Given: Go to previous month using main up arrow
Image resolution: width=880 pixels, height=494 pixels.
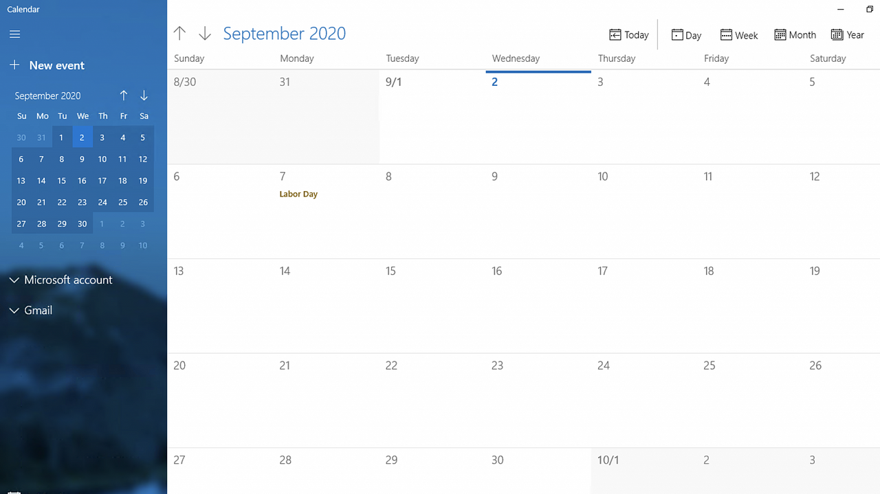Looking at the screenshot, I should pyautogui.click(x=180, y=34).
